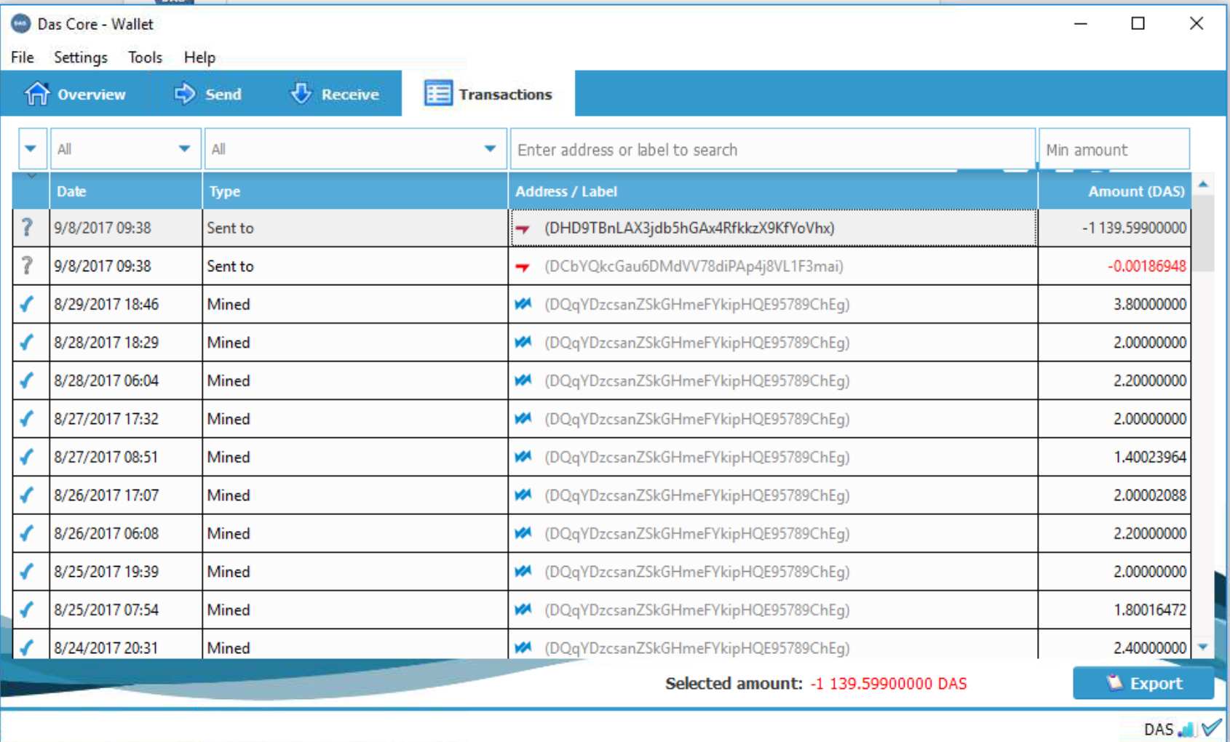Click confirmed checkmark for 8/25/2017 19:39 row
The height and width of the screenshot is (742, 1230).
(28, 571)
